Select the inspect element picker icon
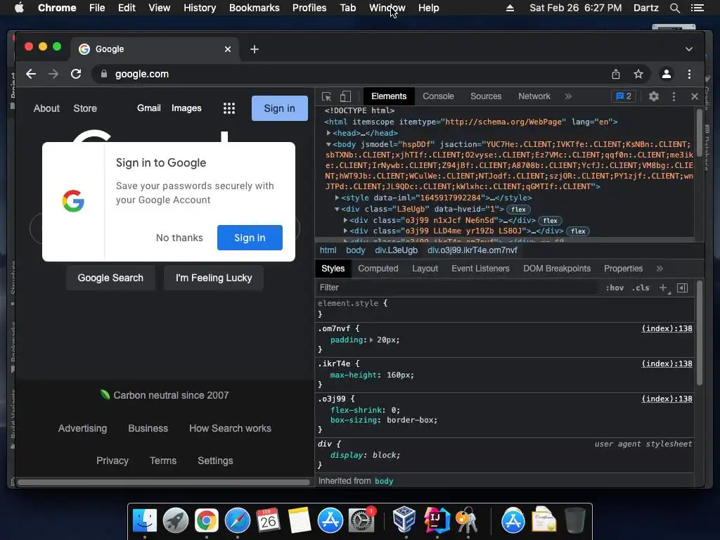Viewport: 720px width, 540px height. coord(326,96)
